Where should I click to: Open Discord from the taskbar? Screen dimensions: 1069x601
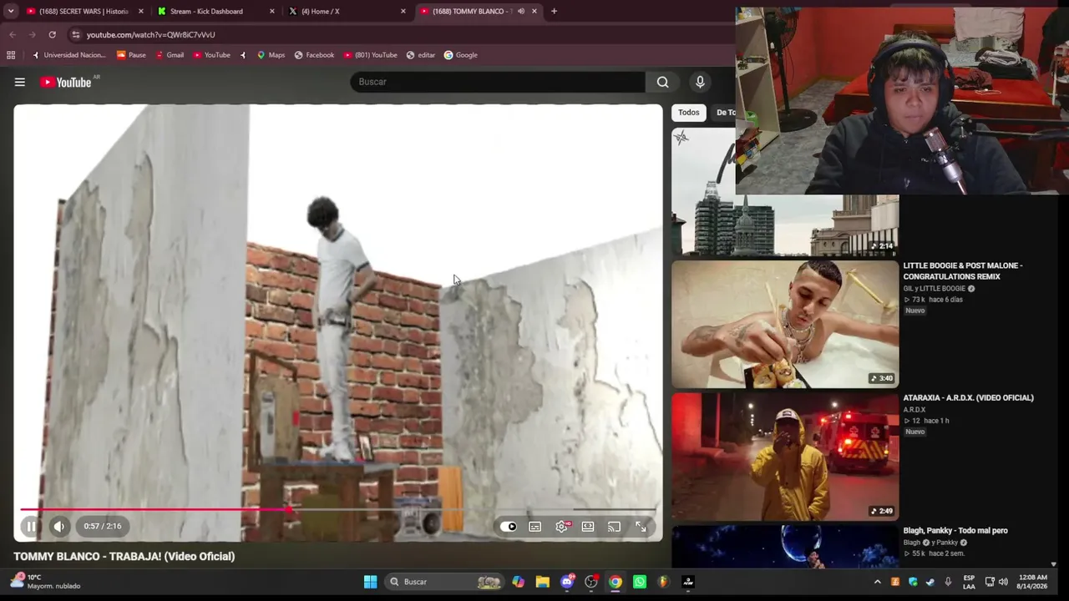pyautogui.click(x=567, y=582)
